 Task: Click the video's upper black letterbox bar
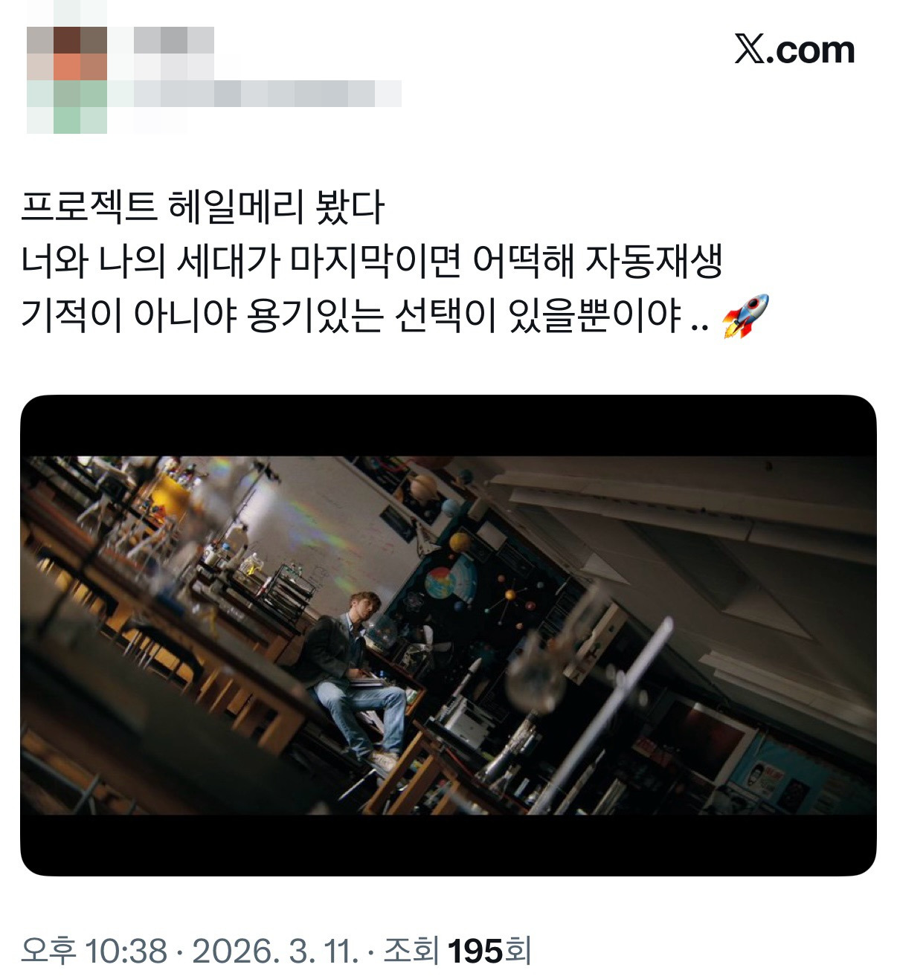448,426
